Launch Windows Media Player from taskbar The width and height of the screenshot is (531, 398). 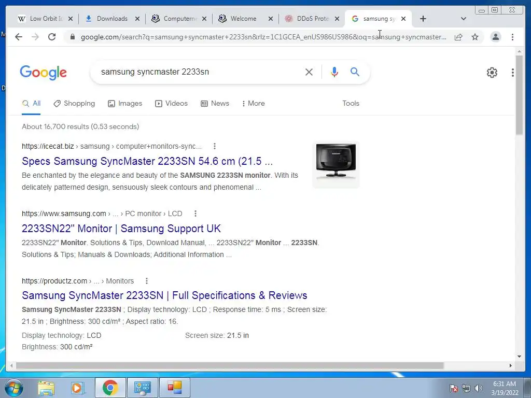tap(77, 388)
